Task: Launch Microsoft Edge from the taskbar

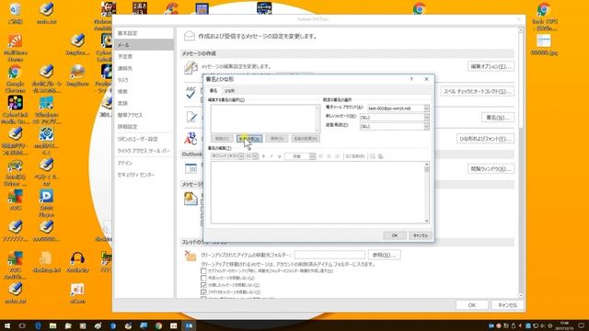Action: pos(38,325)
